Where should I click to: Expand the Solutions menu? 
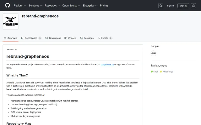35,6
